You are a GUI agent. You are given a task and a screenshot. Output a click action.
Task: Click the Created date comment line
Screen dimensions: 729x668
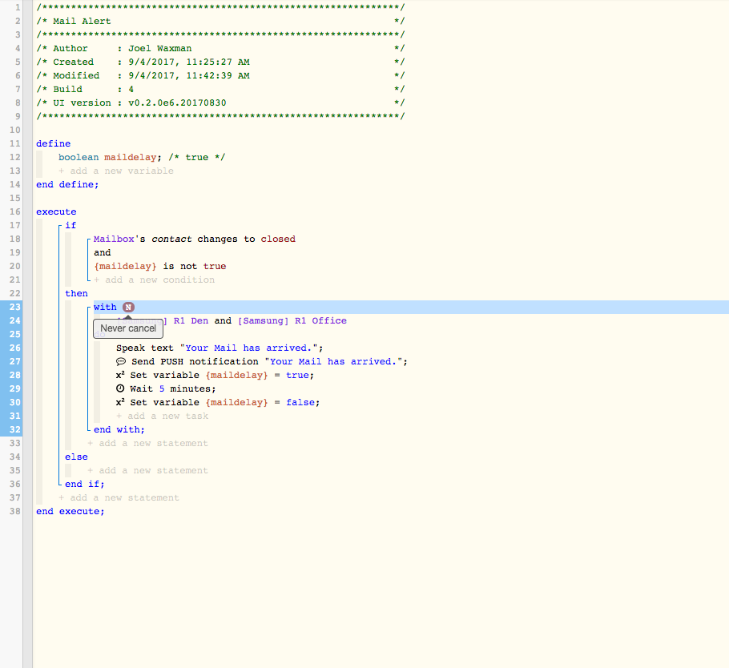tap(220, 62)
